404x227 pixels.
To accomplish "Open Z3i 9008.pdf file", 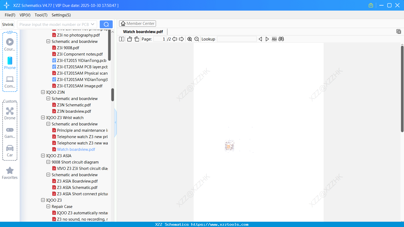I will pyautogui.click(x=68, y=48).
